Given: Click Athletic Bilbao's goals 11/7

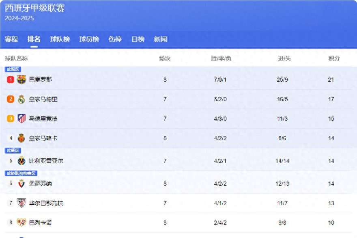Looking at the screenshot, I should click(282, 203).
